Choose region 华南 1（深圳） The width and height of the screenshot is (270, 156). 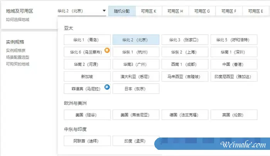pyautogui.click(x=234, y=52)
